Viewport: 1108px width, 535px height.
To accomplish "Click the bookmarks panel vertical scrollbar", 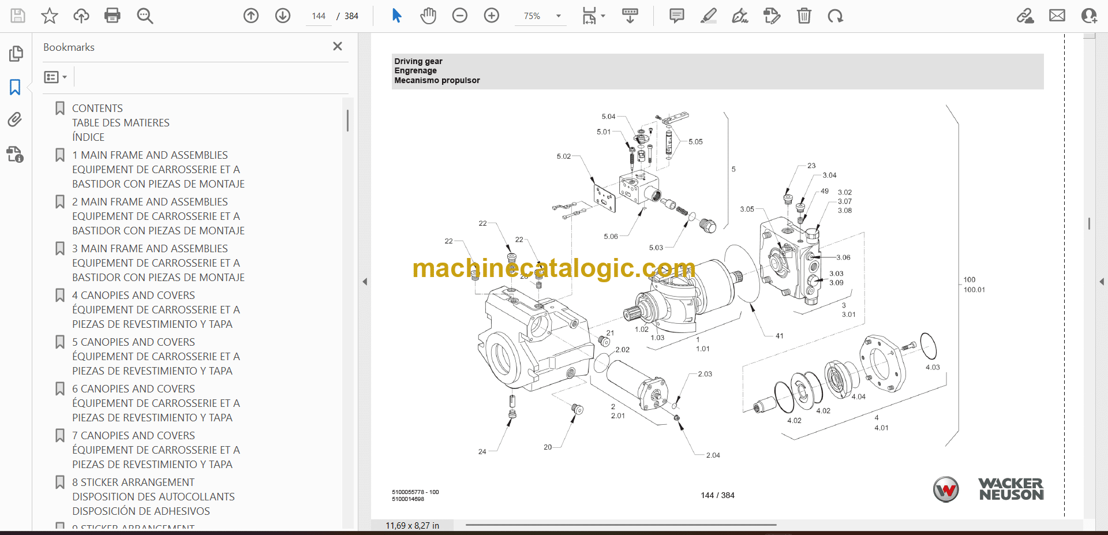I will click(x=347, y=121).
